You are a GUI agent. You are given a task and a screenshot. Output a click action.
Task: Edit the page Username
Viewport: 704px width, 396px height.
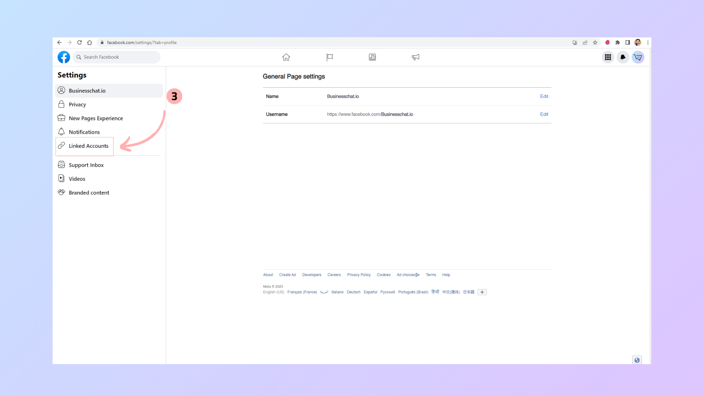click(544, 114)
